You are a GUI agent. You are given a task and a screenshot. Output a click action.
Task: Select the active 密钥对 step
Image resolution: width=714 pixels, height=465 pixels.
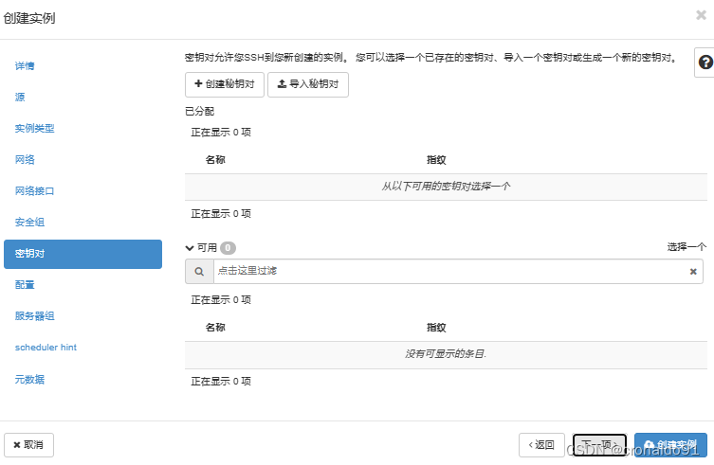[x=82, y=254]
